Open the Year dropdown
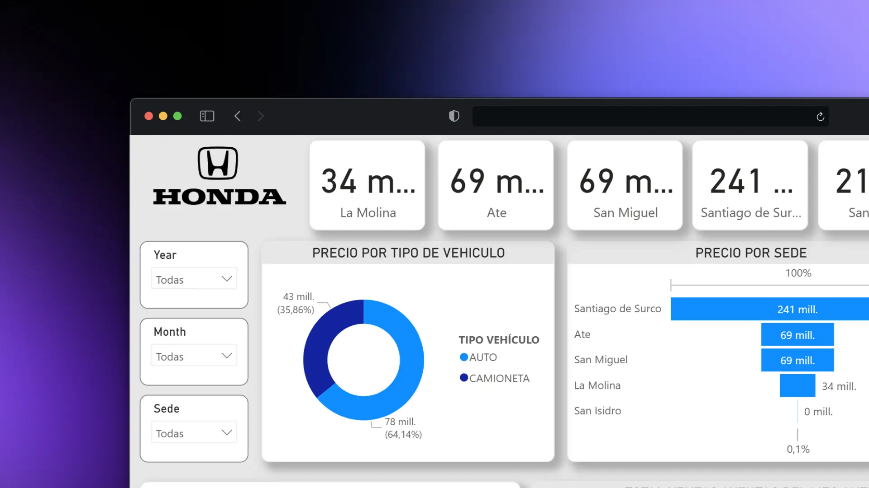869x488 pixels. 194,279
